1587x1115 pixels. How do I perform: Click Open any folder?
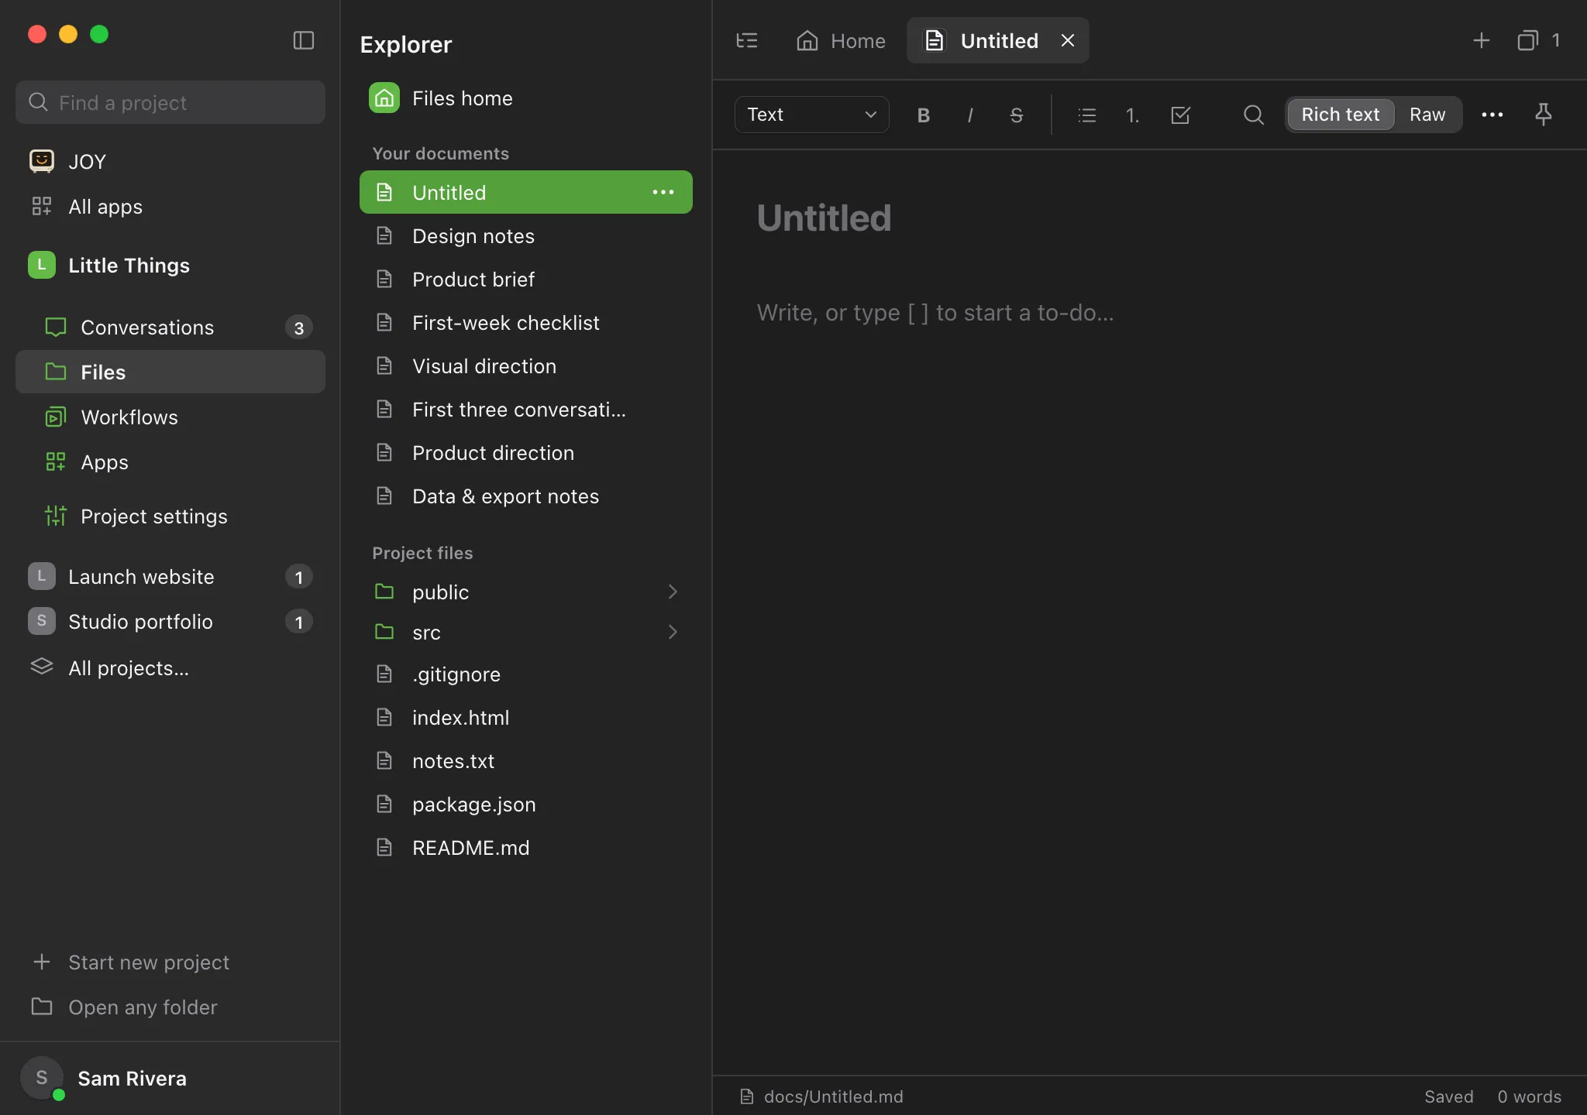pyautogui.click(x=170, y=1007)
